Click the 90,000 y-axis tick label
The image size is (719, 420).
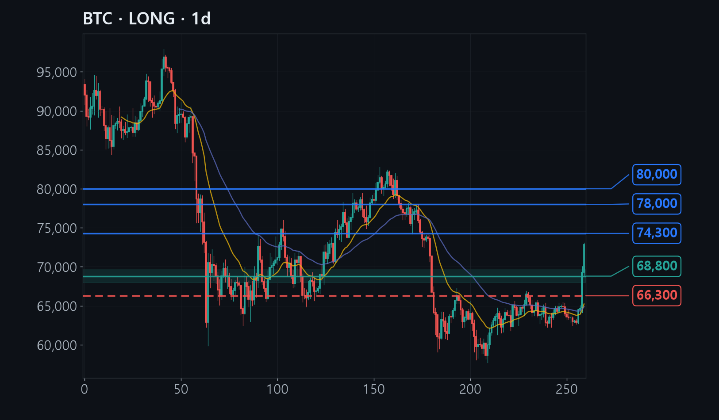point(57,111)
